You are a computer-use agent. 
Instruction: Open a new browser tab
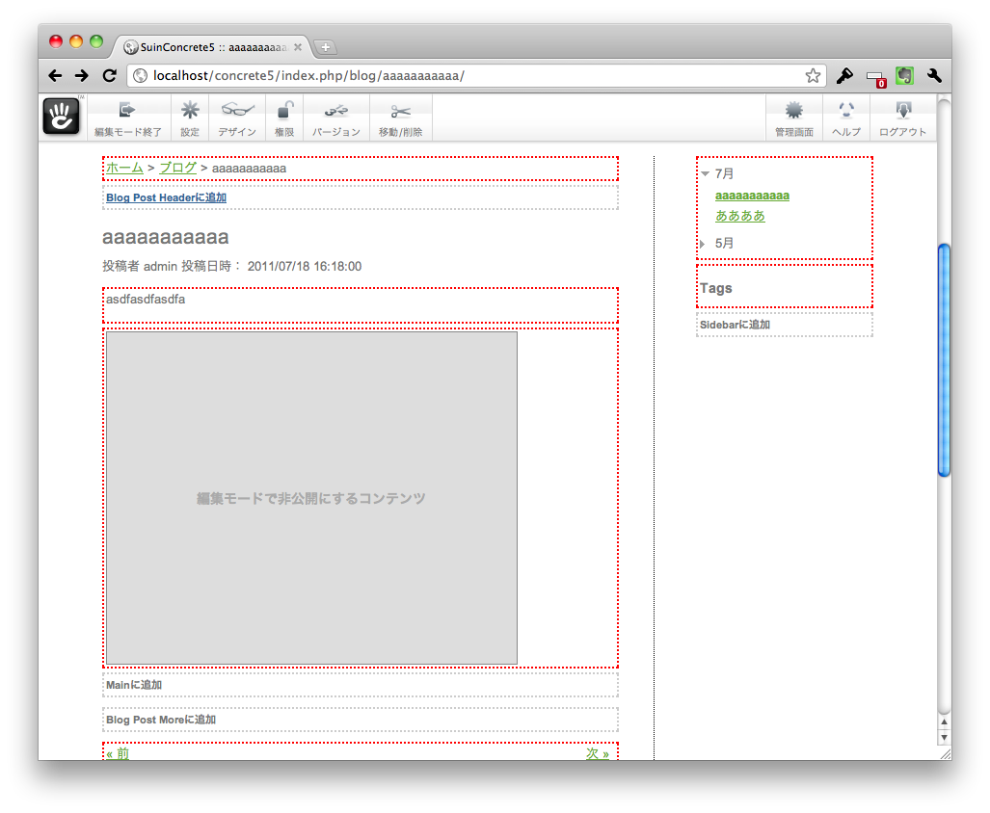[x=325, y=47]
